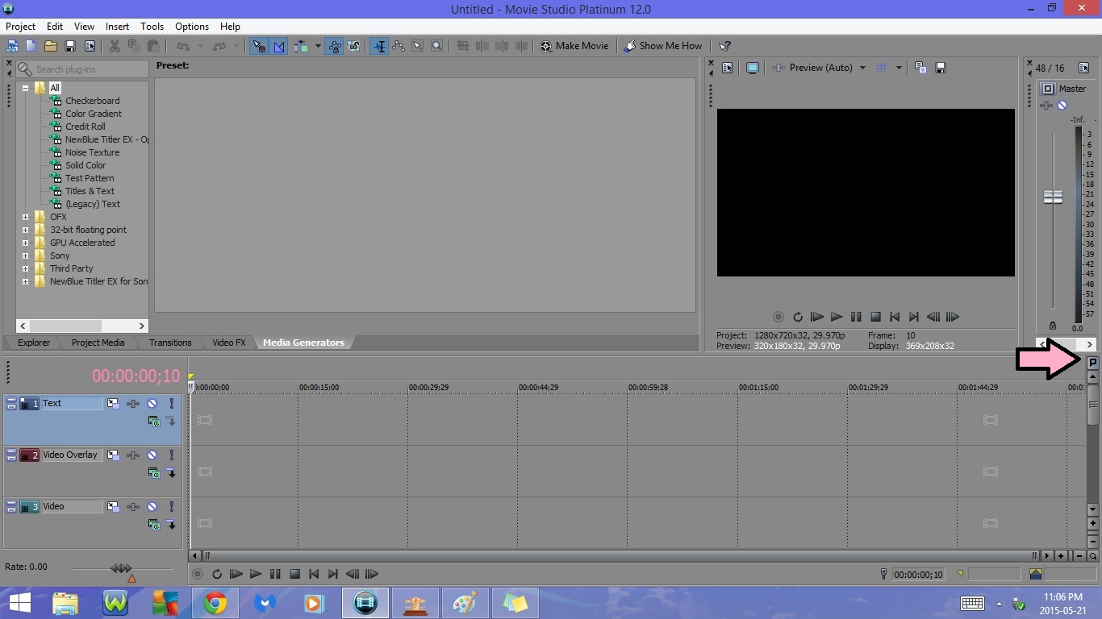Screen dimensions: 1102x619
Task: Copy preview snapshot to clipboard
Action: [x=920, y=68]
